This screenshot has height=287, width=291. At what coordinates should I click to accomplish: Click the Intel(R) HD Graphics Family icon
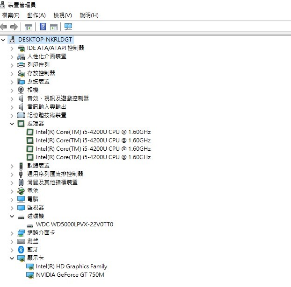(30, 266)
